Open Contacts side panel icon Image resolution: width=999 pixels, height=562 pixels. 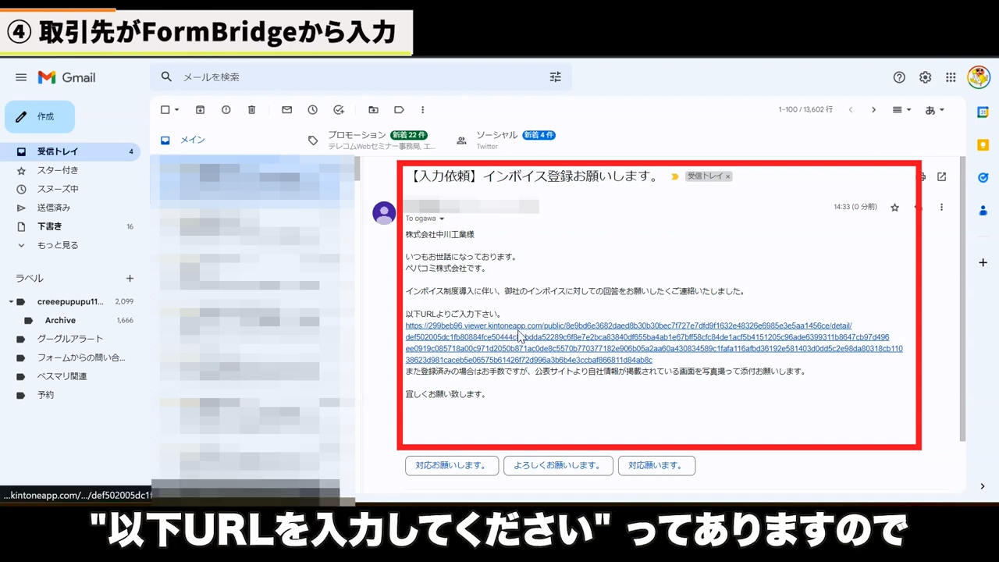pyautogui.click(x=983, y=211)
